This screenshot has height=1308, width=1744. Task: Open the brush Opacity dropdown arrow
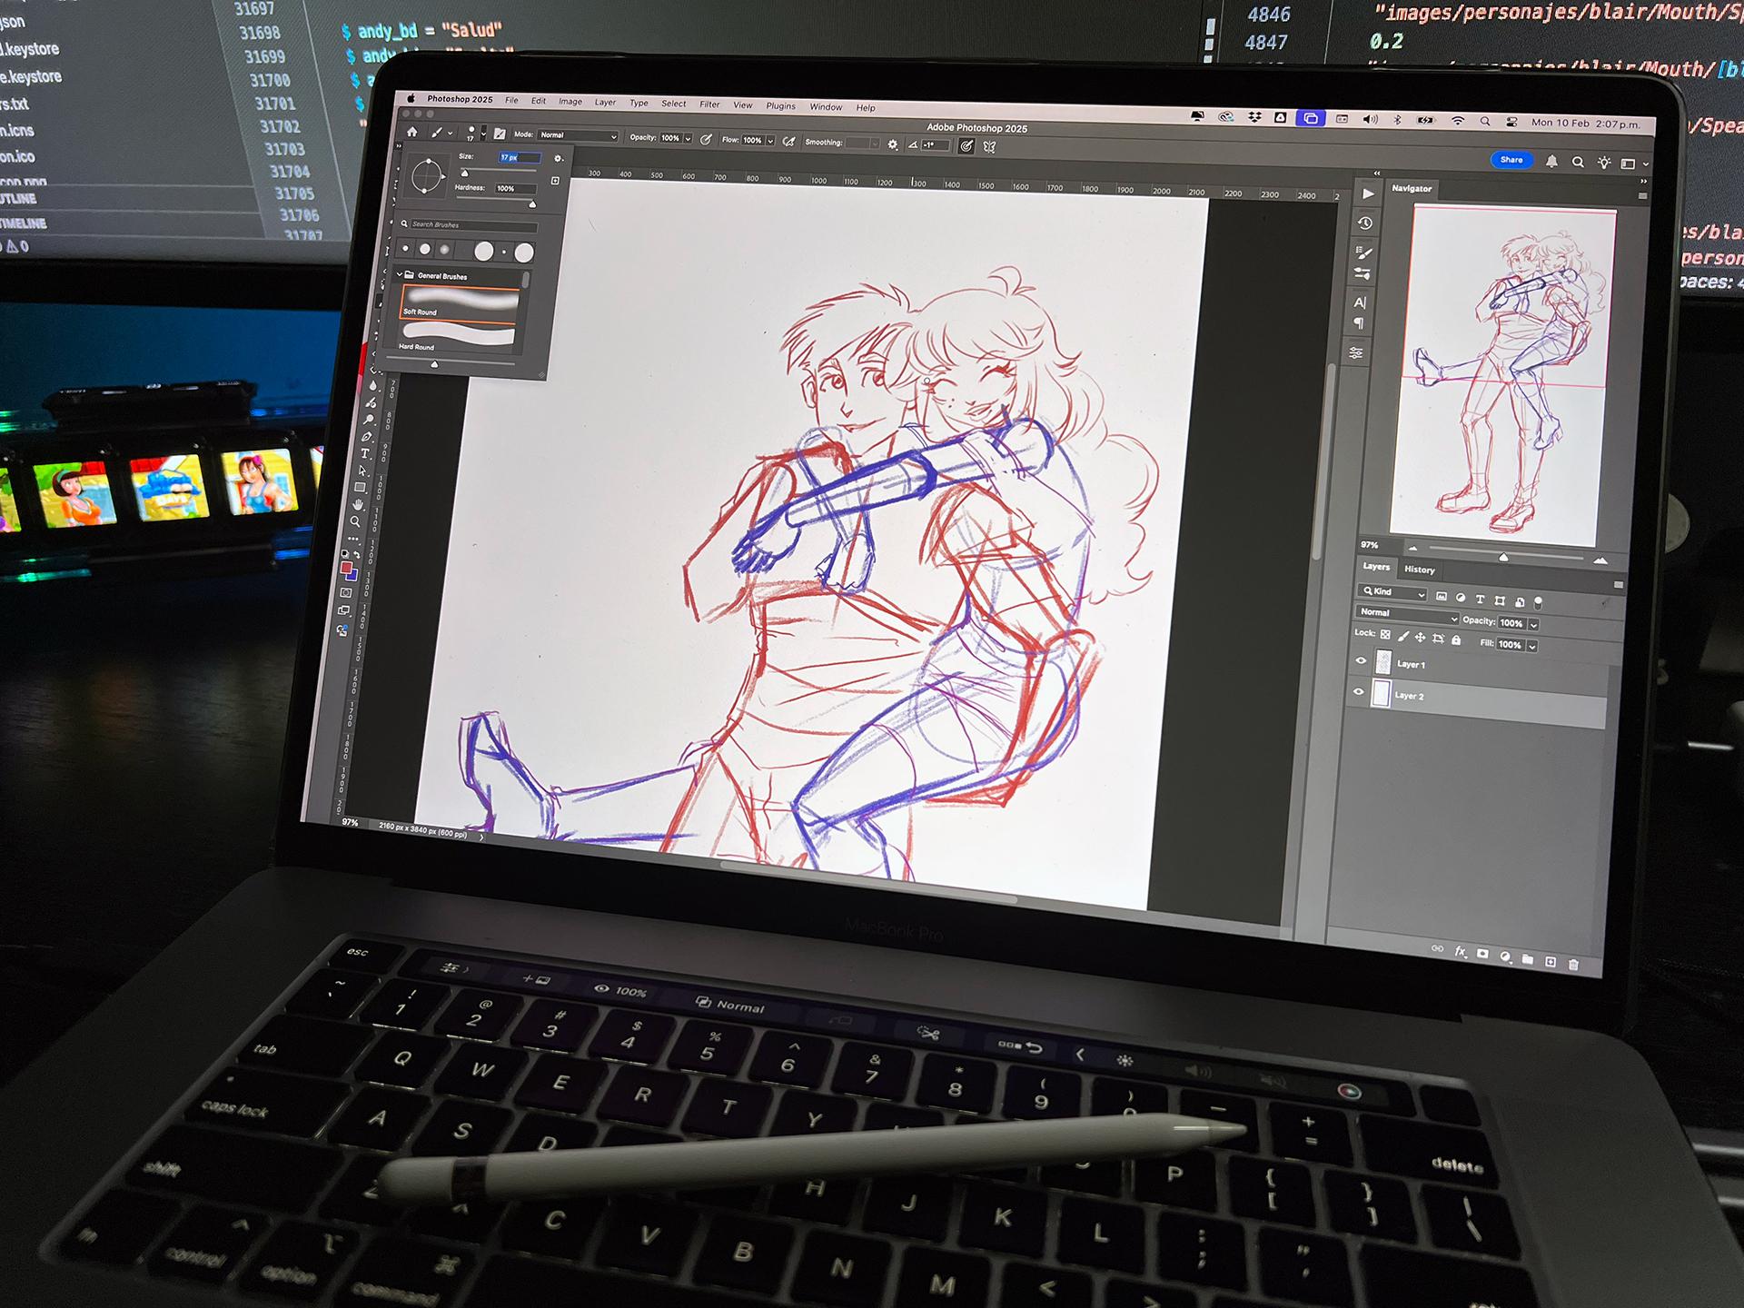tap(688, 139)
